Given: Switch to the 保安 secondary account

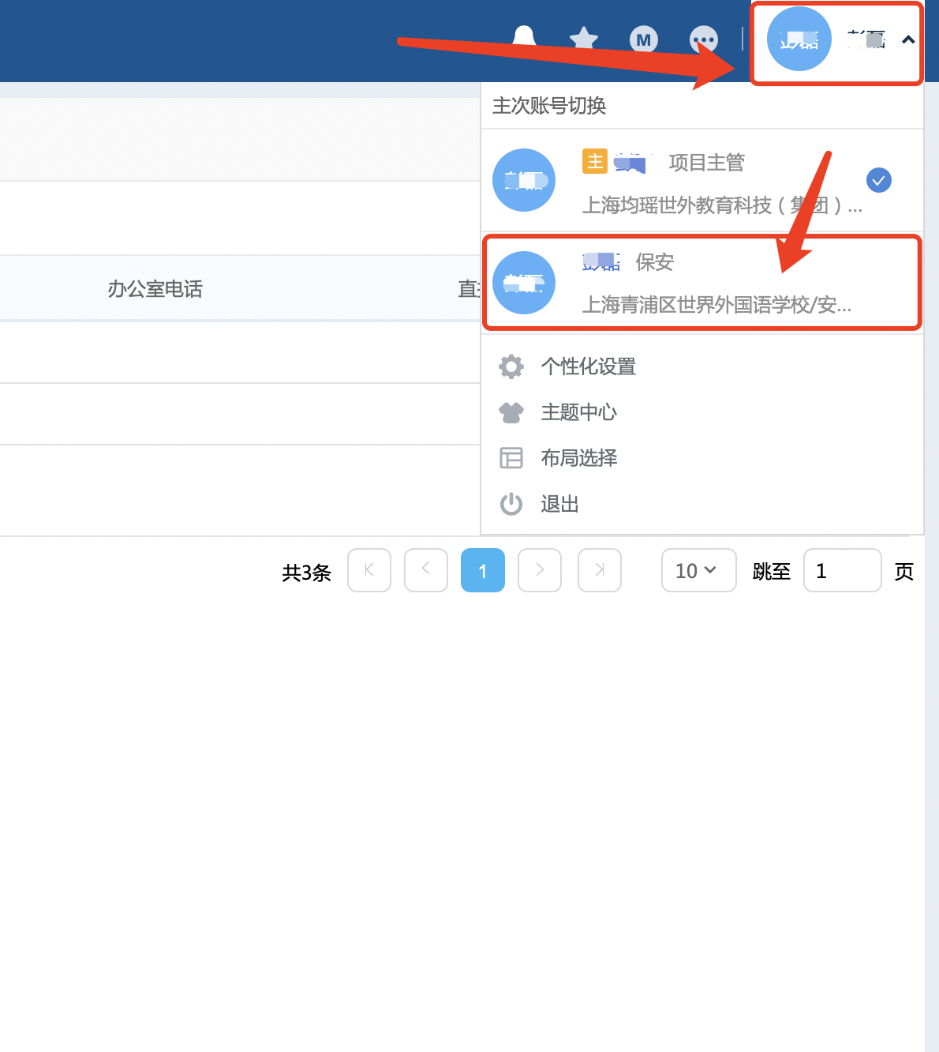Looking at the screenshot, I should point(701,283).
